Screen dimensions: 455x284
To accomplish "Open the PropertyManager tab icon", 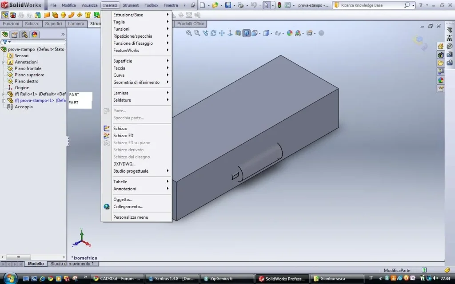I will (x=15, y=35).
